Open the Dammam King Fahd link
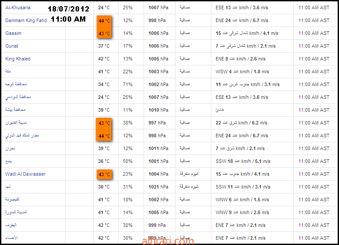The height and width of the screenshot is (245, 339). pyautogui.click(x=26, y=20)
